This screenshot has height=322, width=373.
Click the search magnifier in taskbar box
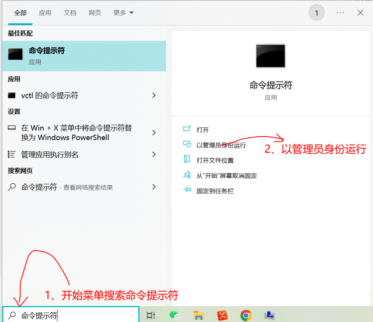tap(12, 316)
